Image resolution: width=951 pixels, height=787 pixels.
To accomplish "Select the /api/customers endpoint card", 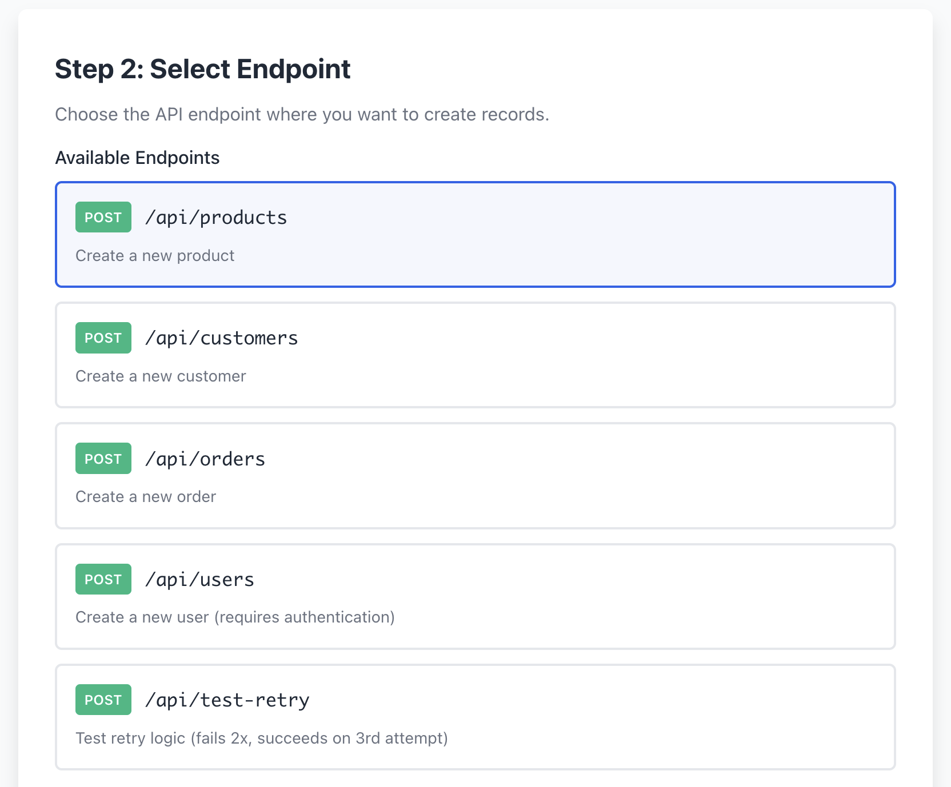I will coord(474,355).
